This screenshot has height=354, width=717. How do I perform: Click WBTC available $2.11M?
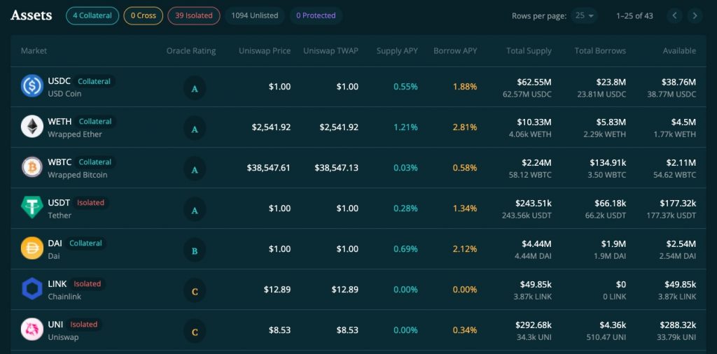click(x=681, y=162)
